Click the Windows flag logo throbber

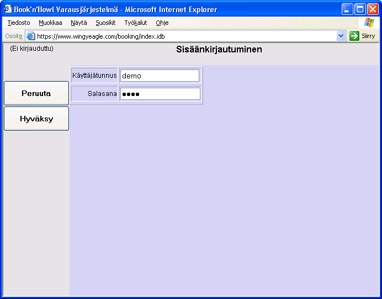[369, 23]
